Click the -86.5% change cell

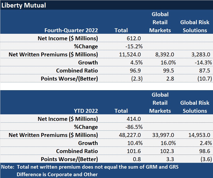coord(134,127)
